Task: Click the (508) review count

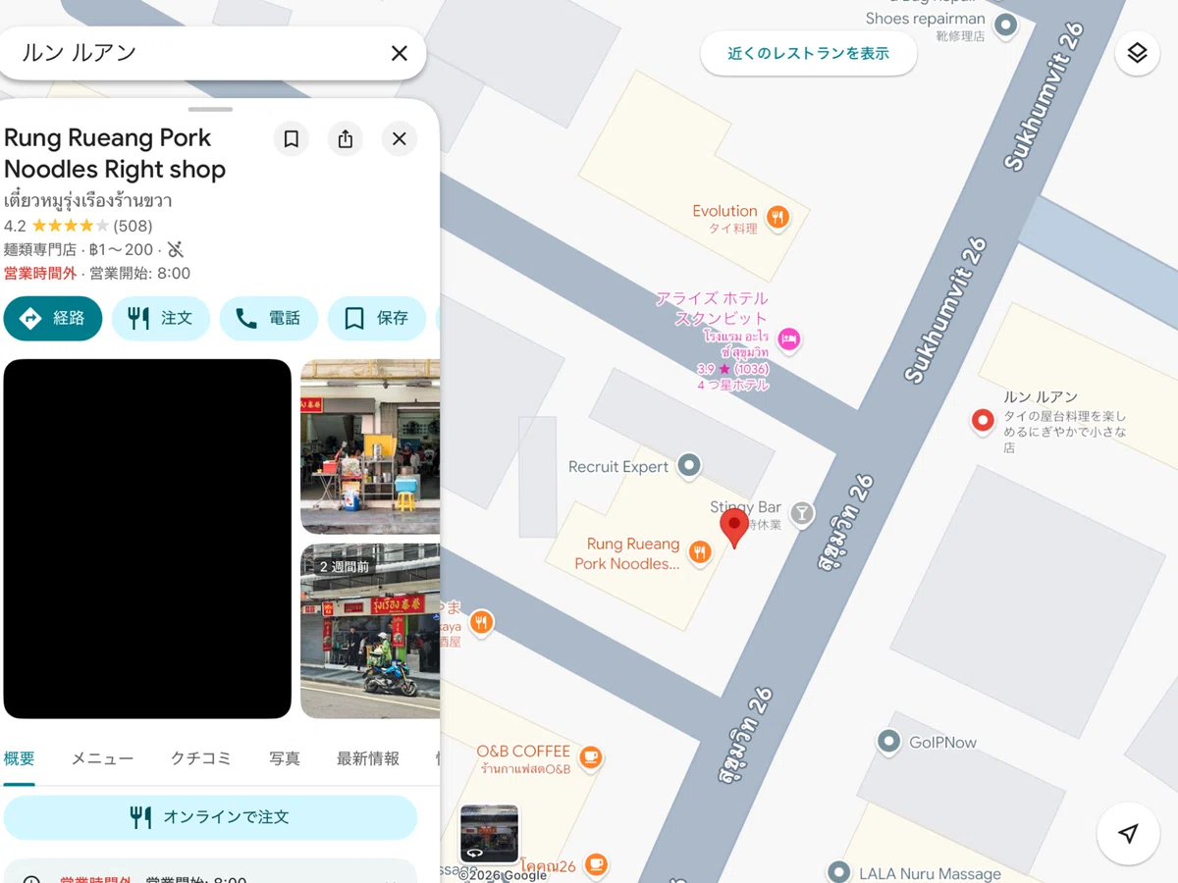Action: pos(134,226)
